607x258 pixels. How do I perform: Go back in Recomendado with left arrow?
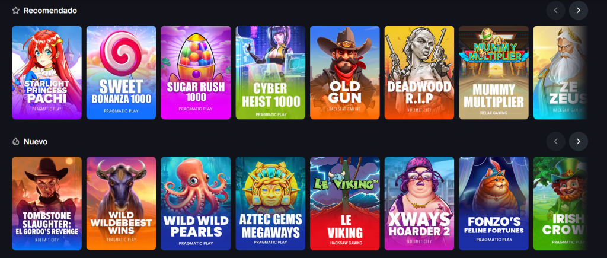(556, 11)
